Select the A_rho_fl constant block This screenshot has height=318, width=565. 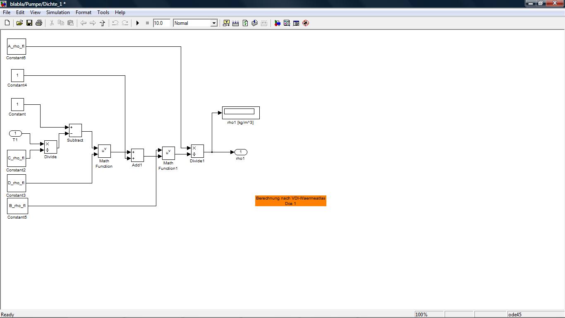click(x=17, y=46)
